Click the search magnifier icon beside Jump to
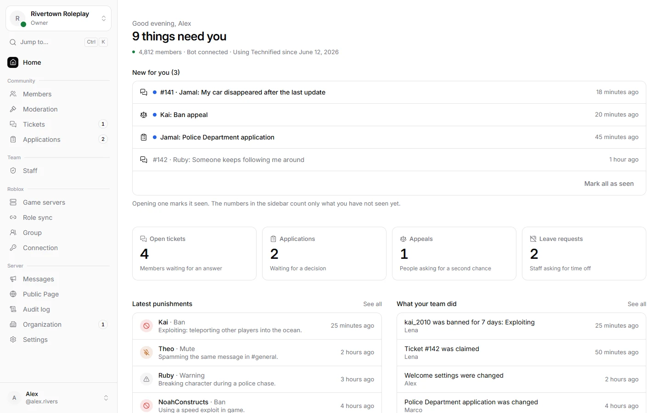This screenshot has width=661, height=413. [13, 42]
